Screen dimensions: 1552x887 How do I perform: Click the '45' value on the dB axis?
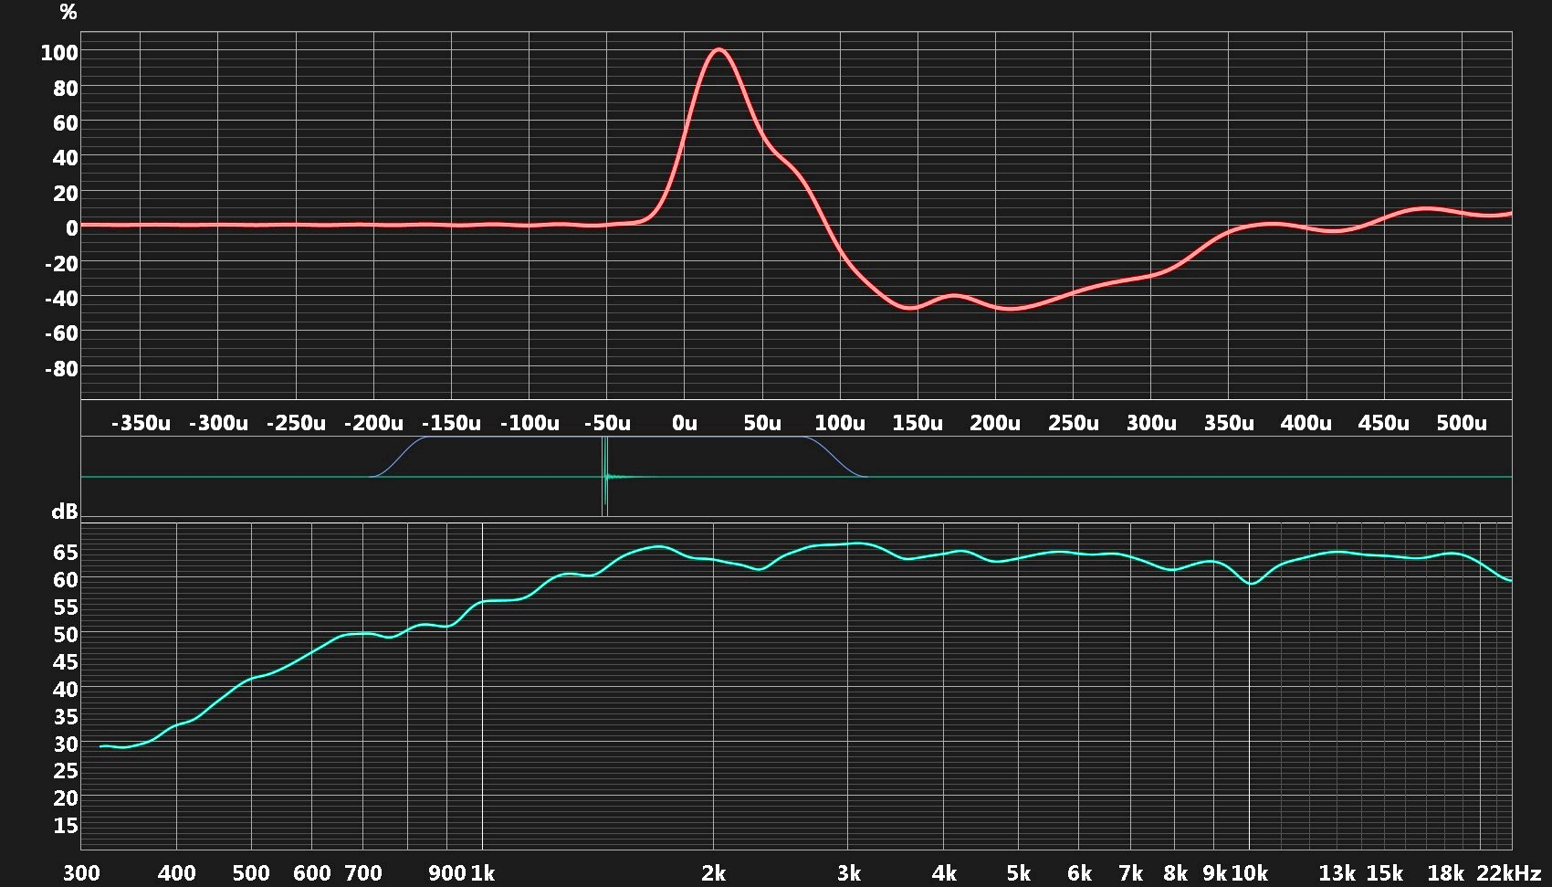coord(66,662)
